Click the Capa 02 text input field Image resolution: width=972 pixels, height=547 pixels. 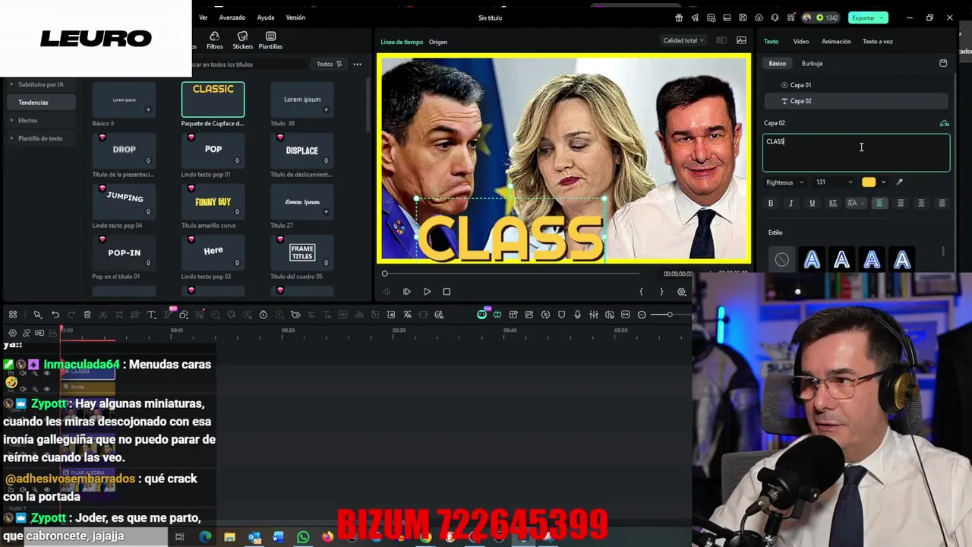856,153
